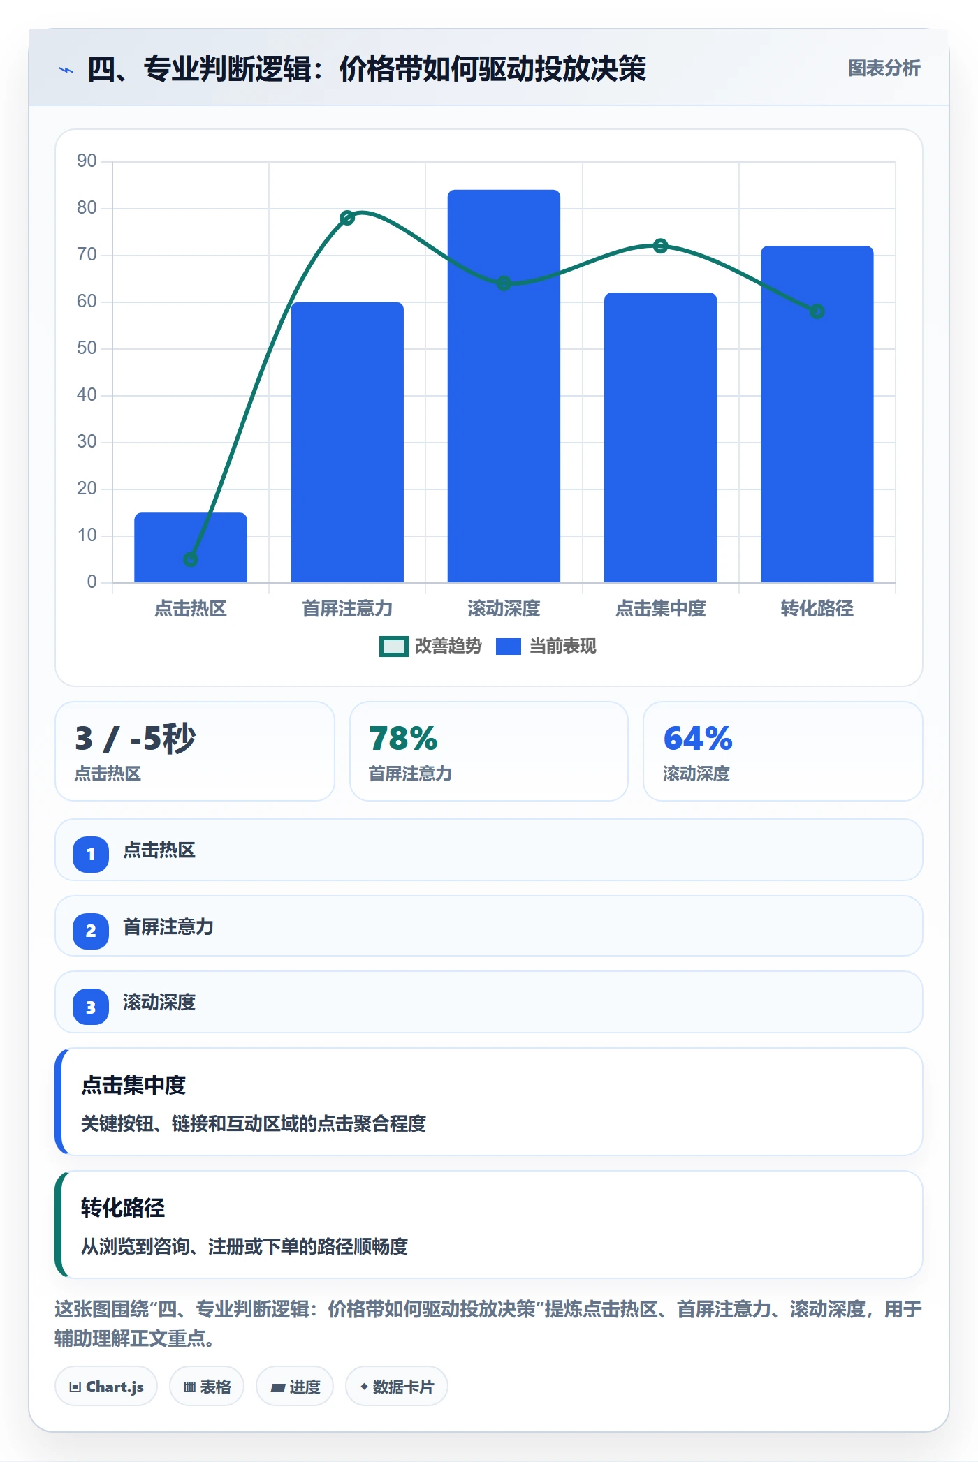The height and width of the screenshot is (1462, 978).
Task: Click the number 3 badge for 滚动深度
Action: click(x=91, y=1007)
